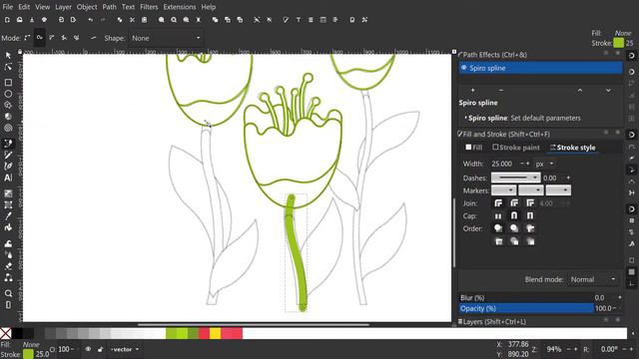The height and width of the screenshot is (359, 639).
Task: Click the Save document icon
Action: pyautogui.click(x=32, y=20)
